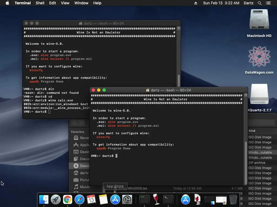
Task: Open Finder from the dock
Action: coord(44,199)
